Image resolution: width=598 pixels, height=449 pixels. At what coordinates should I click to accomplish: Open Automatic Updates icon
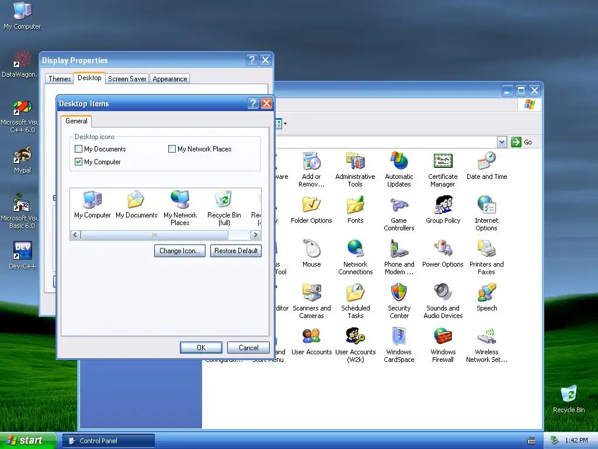pos(399,170)
